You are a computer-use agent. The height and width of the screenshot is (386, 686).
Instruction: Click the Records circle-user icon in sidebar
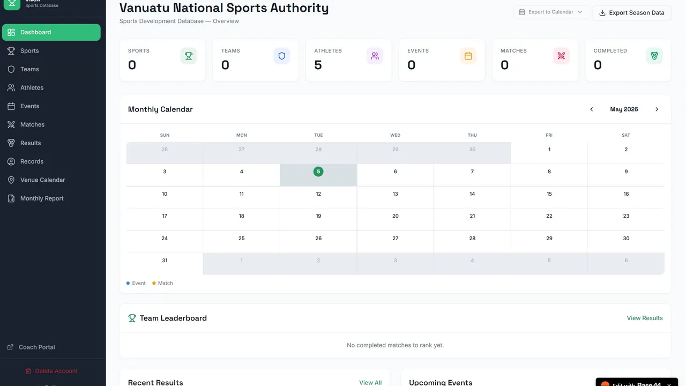click(11, 162)
